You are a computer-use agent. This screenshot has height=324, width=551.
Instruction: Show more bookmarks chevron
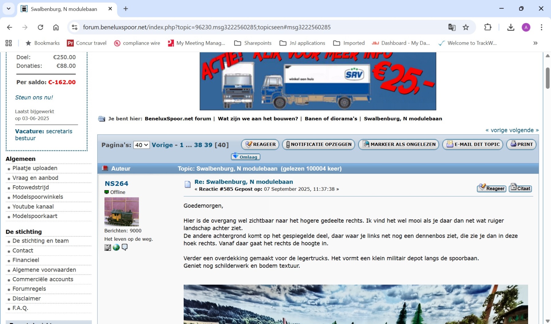pos(535,43)
